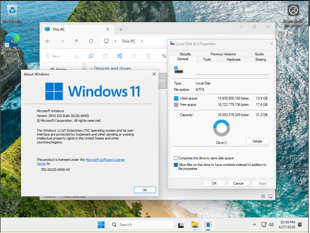Viewport: 310px width, 233px height.
Task: Click the Copy toolbar icon
Action: click(91, 56)
